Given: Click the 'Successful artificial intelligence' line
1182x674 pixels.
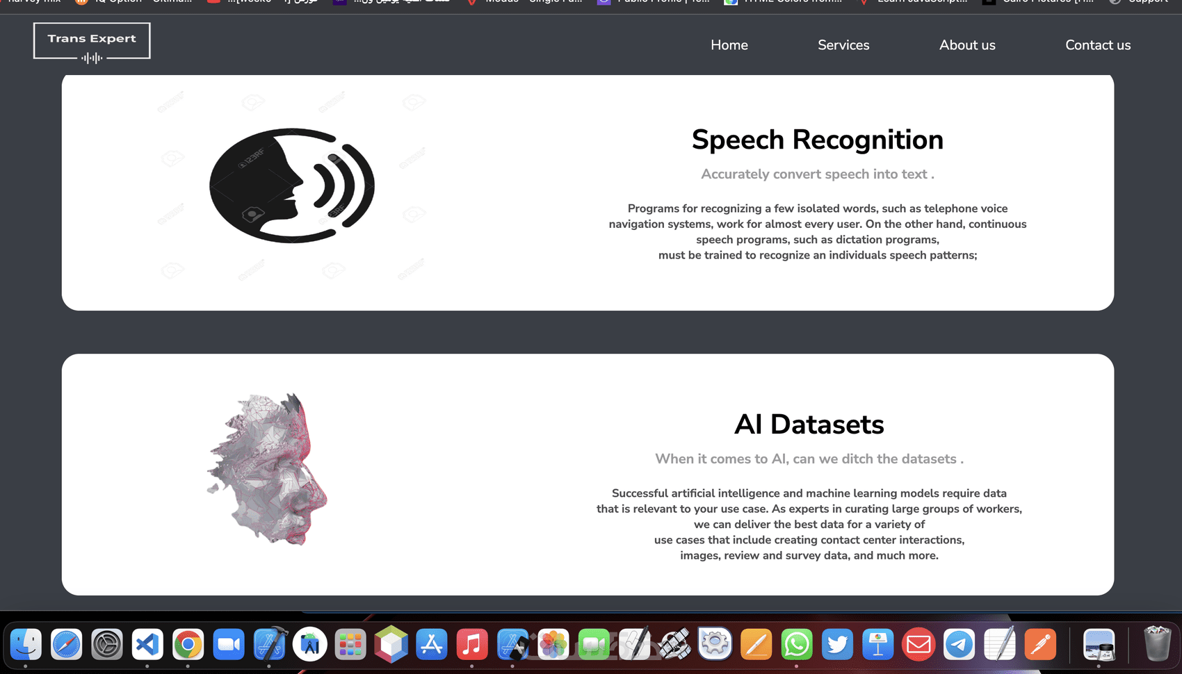Looking at the screenshot, I should 809,493.
